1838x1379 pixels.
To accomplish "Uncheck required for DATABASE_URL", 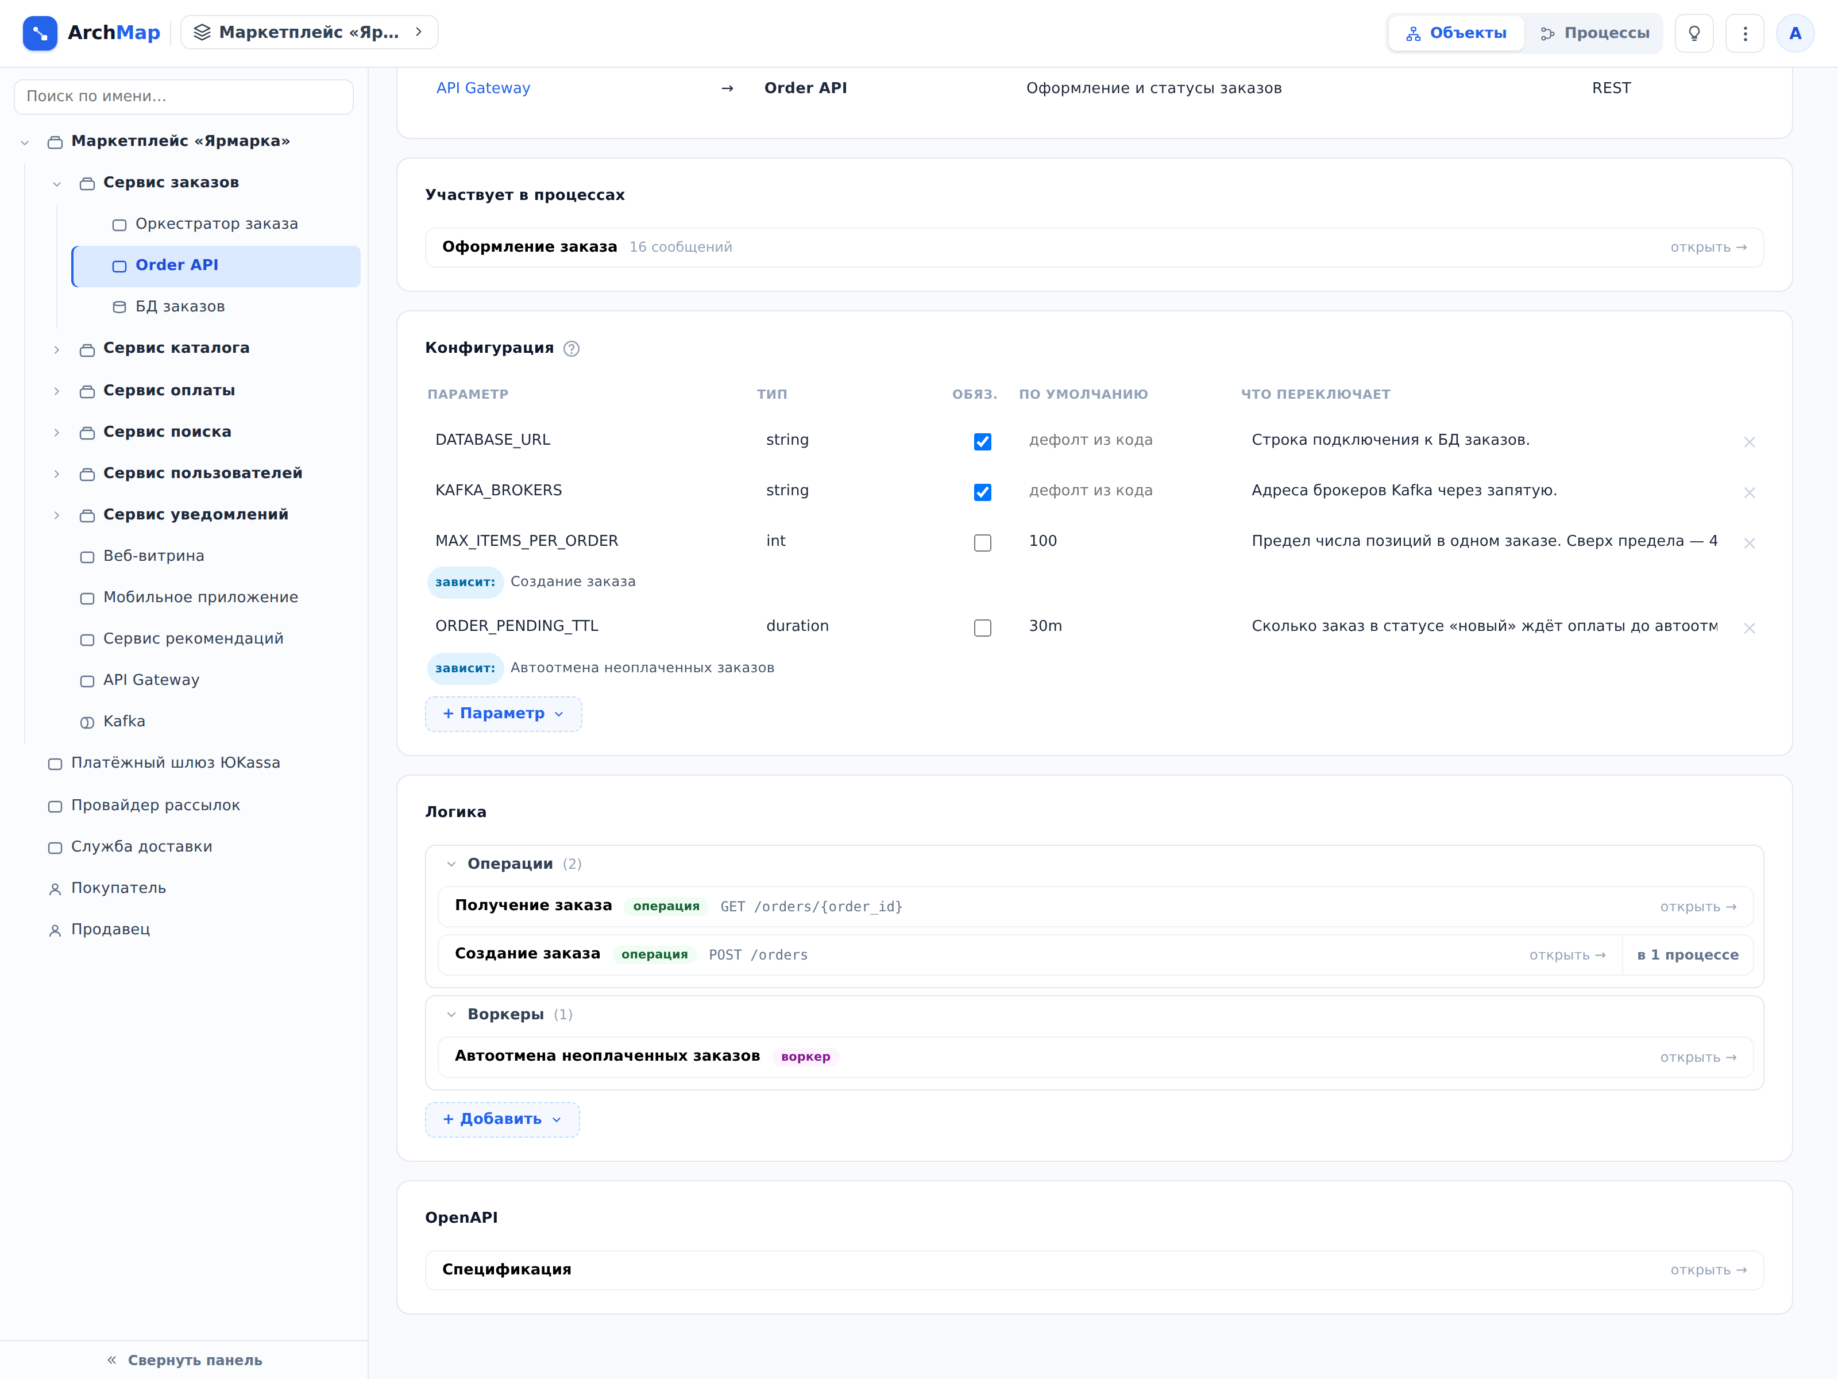I will (982, 441).
